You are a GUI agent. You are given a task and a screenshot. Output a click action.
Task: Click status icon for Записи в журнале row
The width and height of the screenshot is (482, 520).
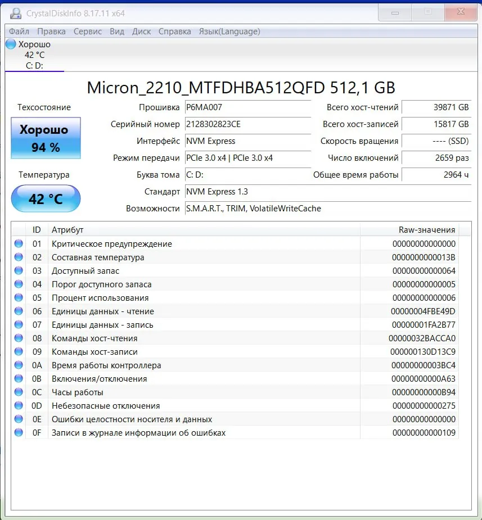(x=19, y=432)
